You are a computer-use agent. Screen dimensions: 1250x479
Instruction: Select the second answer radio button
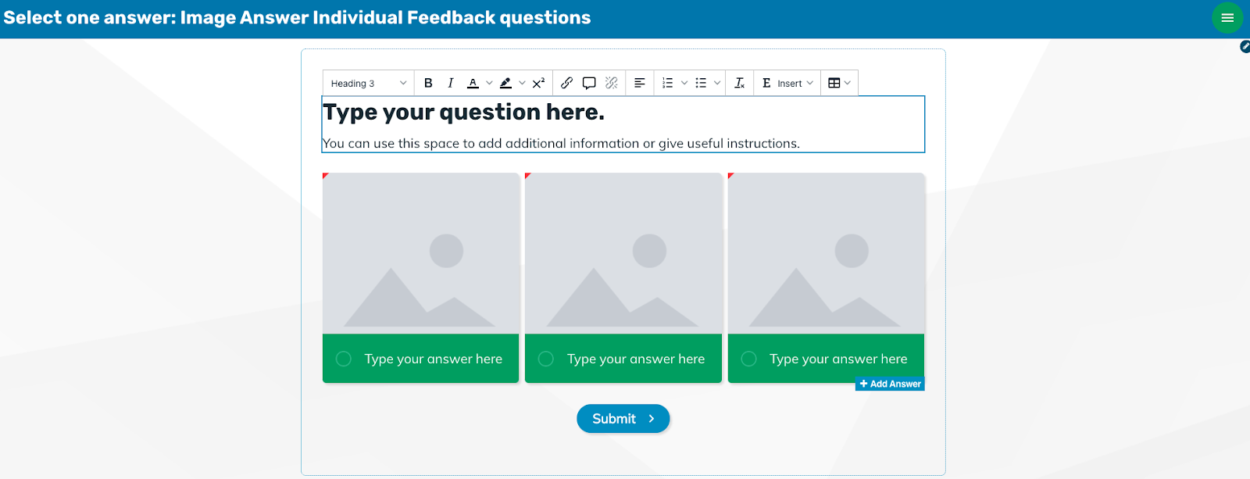546,359
